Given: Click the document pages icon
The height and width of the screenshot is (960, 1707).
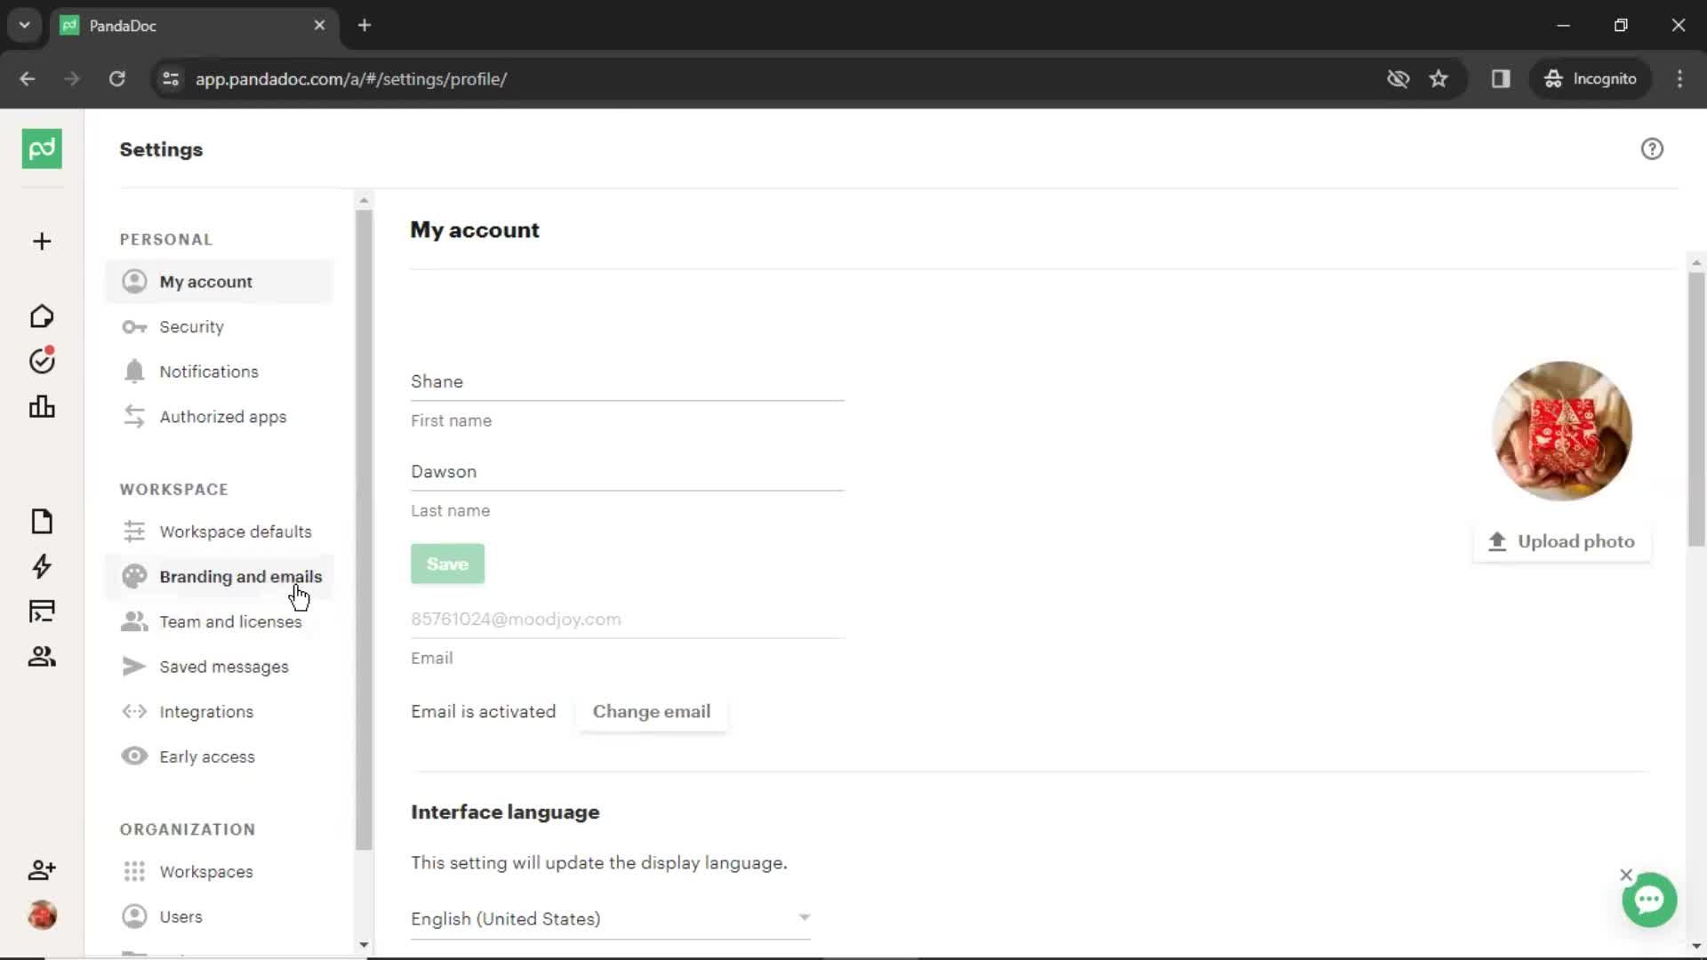Looking at the screenshot, I should [x=41, y=520].
